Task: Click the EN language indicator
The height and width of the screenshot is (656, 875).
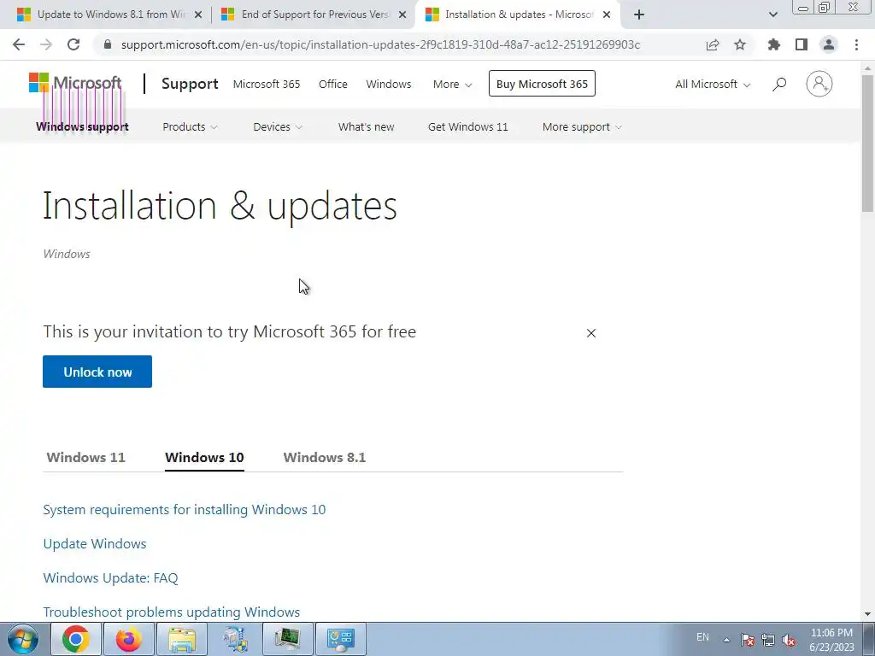Action: [702, 637]
